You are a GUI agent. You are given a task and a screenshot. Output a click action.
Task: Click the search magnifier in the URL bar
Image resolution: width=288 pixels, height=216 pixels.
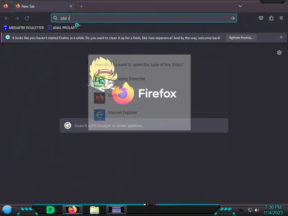[55, 18]
